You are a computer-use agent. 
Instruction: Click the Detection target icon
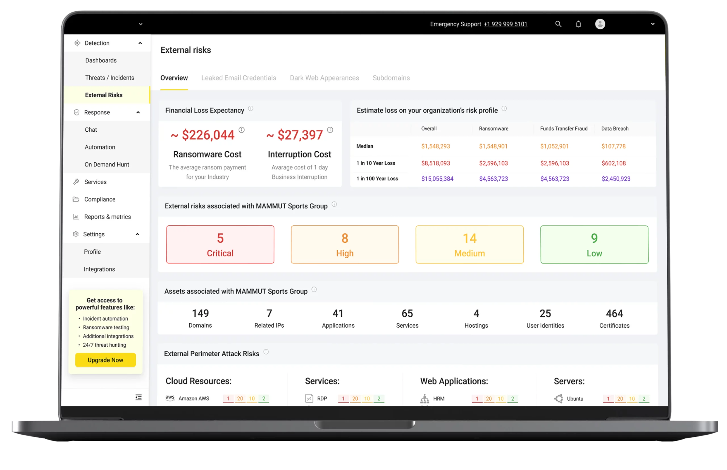point(77,43)
